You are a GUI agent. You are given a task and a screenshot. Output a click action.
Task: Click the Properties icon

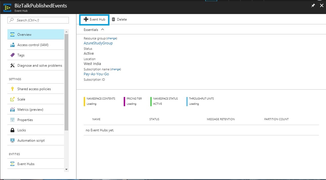click(x=13, y=120)
